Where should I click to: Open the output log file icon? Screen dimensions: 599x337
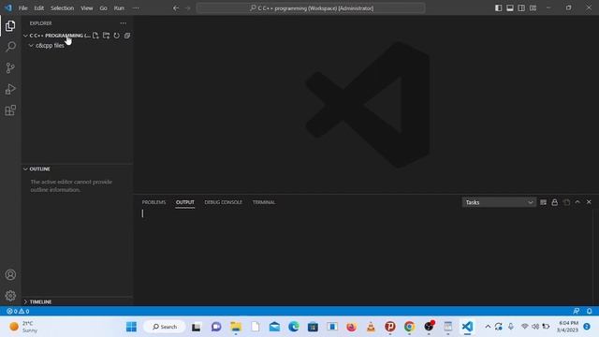(x=566, y=202)
